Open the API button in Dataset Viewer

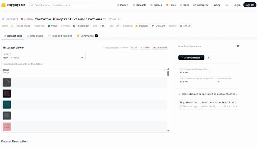[x=134, y=47]
